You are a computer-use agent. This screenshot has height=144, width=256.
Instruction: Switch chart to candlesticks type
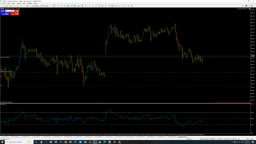point(54,6)
